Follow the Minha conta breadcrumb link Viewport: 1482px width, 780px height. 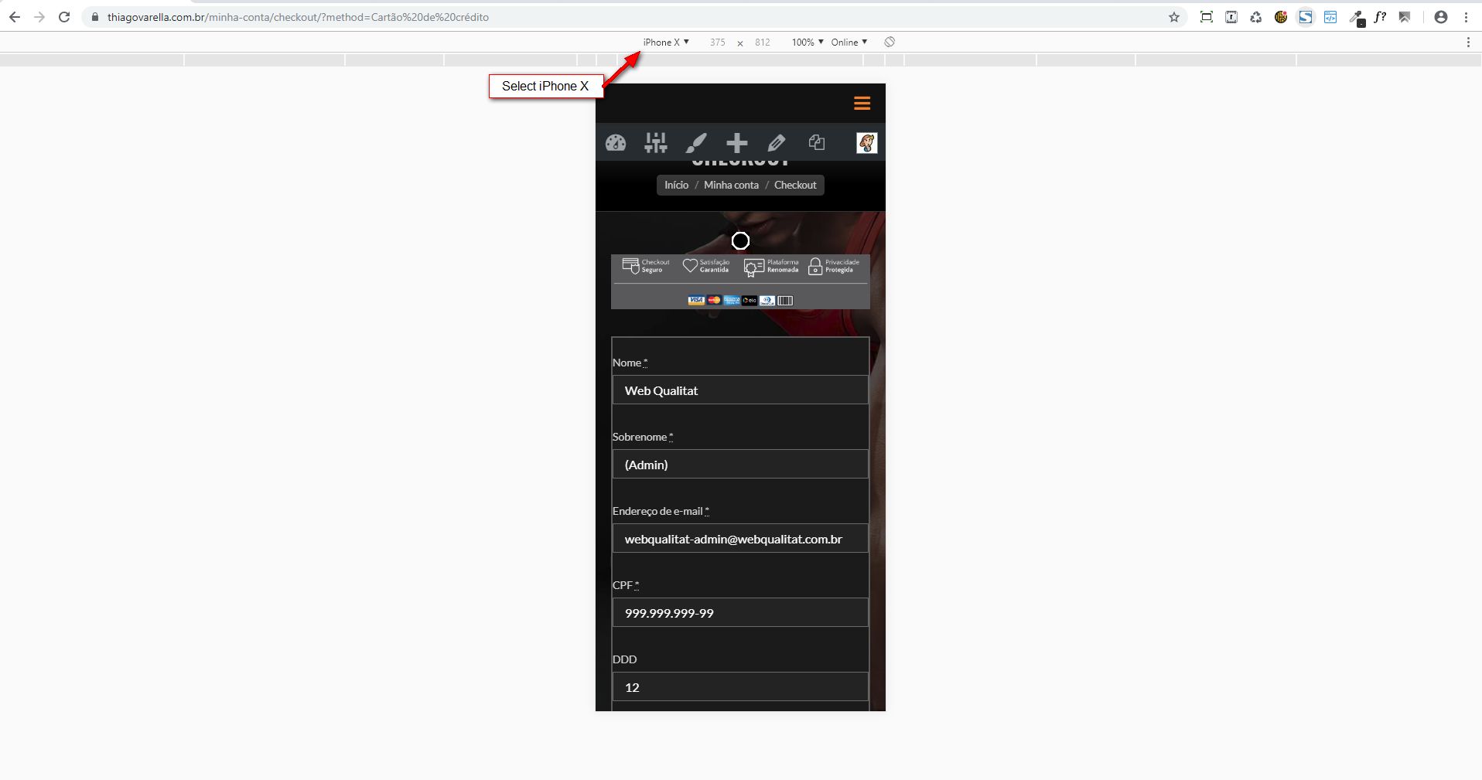pos(731,186)
